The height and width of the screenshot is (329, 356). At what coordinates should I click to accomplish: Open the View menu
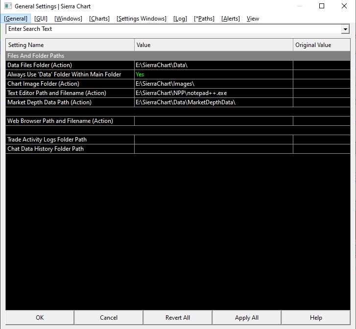point(253,19)
